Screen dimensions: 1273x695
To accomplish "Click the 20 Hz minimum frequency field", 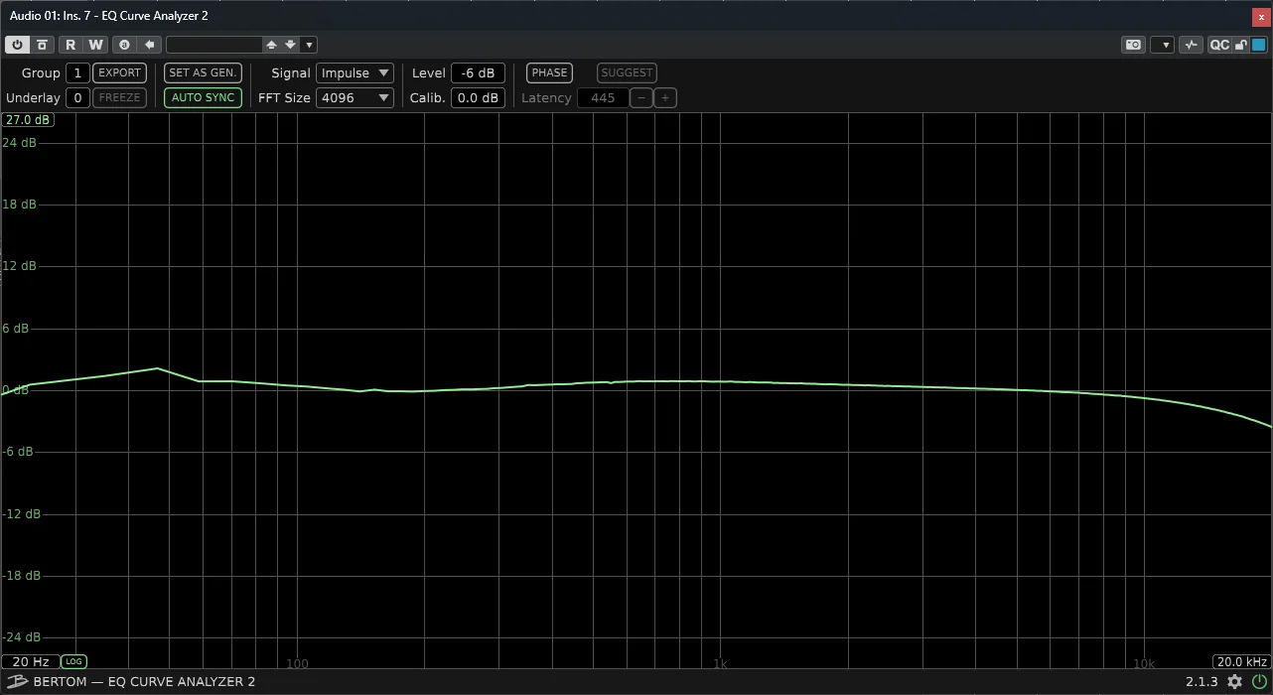I will [30, 661].
